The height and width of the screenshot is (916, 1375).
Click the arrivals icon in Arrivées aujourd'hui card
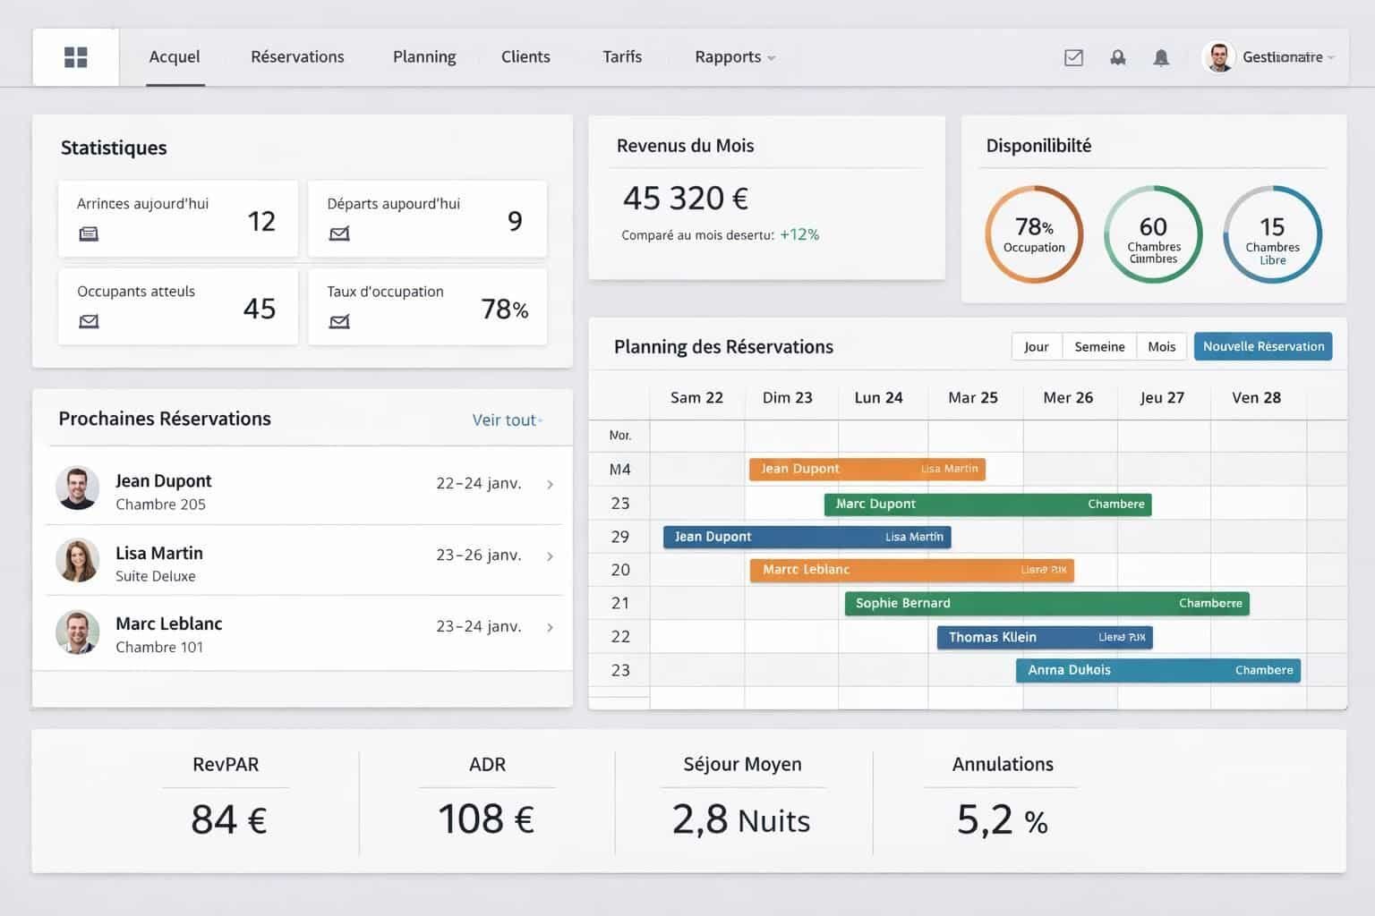(88, 233)
